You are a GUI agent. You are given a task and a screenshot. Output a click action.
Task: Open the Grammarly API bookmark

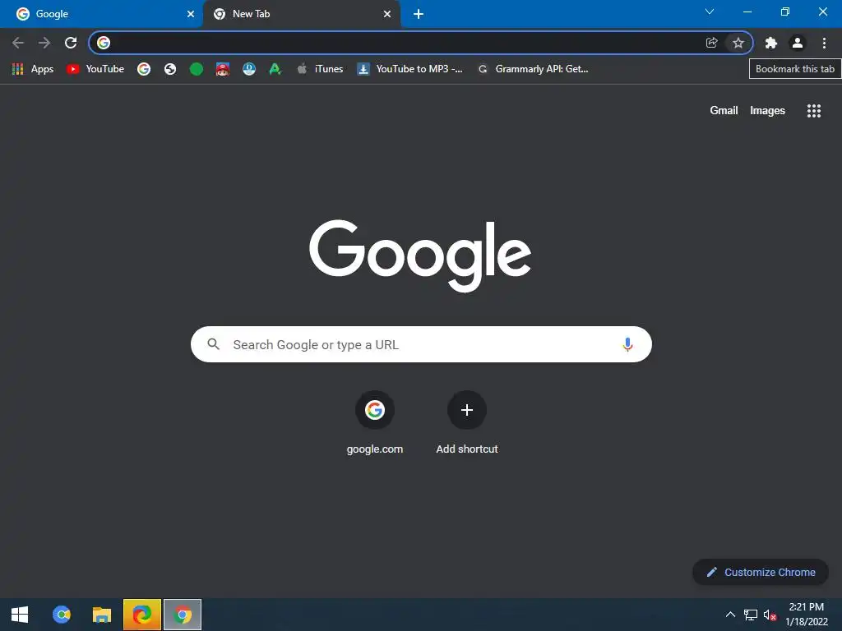pyautogui.click(x=533, y=69)
